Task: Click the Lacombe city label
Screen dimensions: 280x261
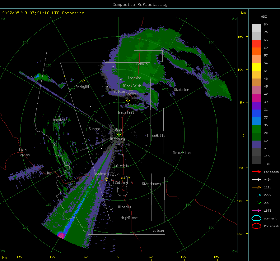Action: point(134,78)
